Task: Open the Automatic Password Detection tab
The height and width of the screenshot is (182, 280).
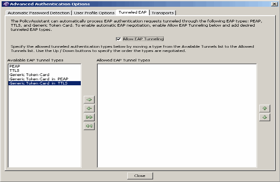Action: 38,13
